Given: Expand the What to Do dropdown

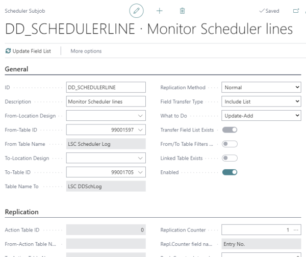Looking at the screenshot, I should [261, 116].
